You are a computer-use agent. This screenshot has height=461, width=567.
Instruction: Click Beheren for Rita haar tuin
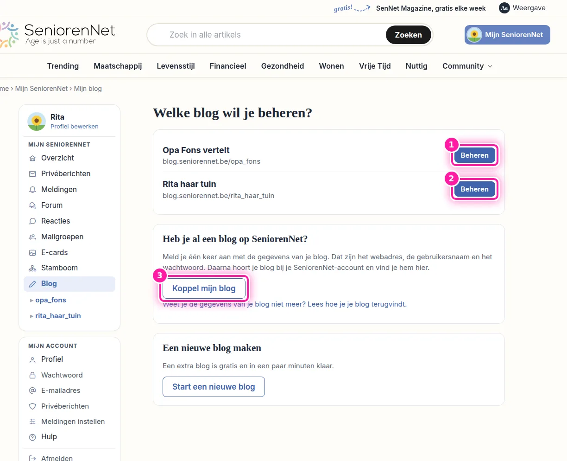474,189
